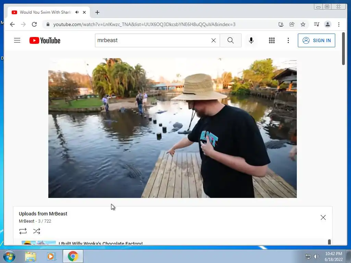351x263 pixels.
Task: Mute the tab audio speaker icon
Action: (x=77, y=12)
